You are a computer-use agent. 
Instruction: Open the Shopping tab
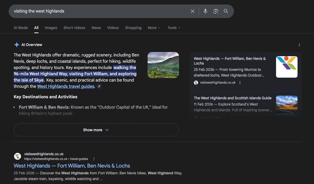point(133,28)
